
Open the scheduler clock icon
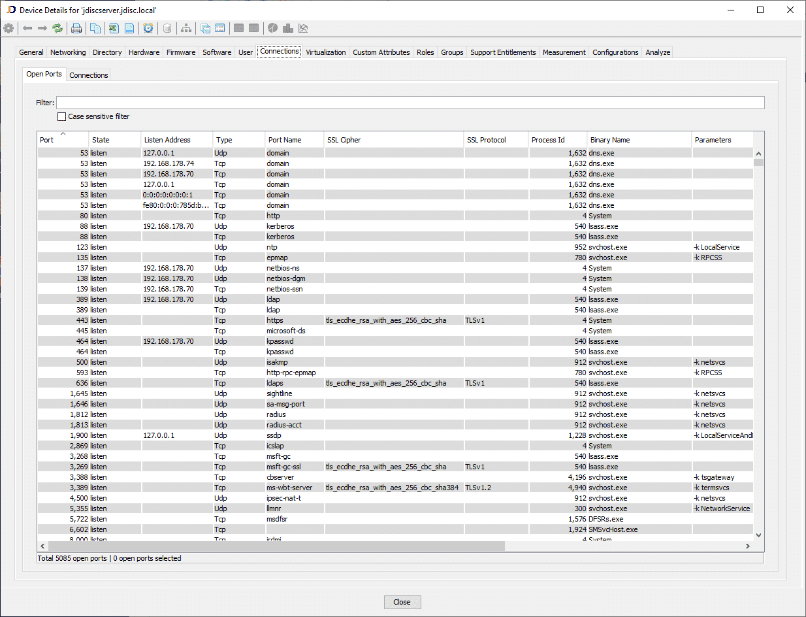148,28
